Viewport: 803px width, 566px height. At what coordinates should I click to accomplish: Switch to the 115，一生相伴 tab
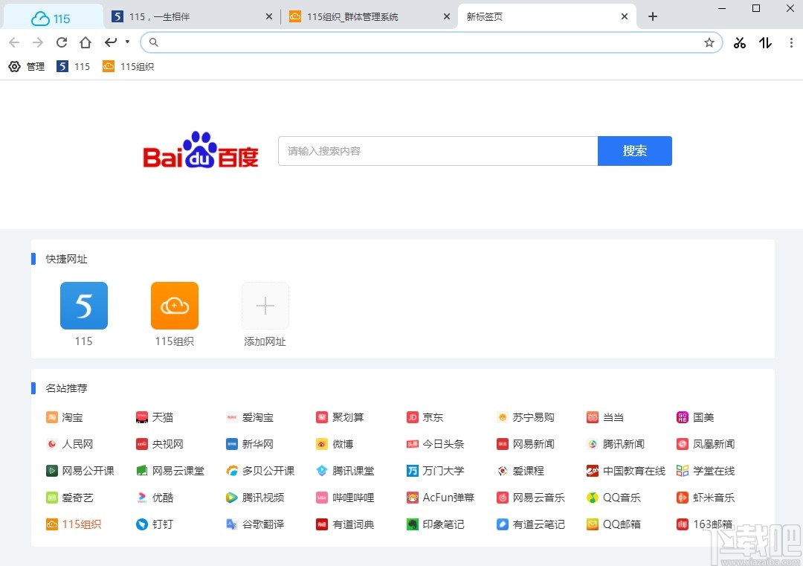191,17
